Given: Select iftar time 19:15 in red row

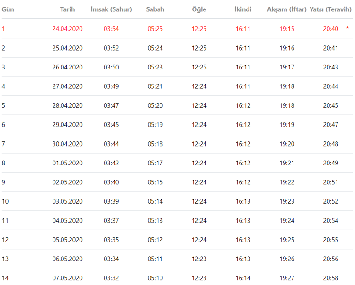Looking at the screenshot, I should 287,29.
